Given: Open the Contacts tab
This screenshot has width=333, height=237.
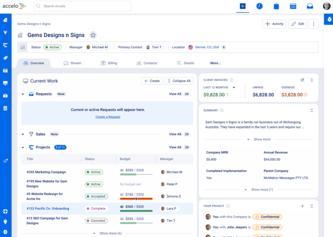Looking at the screenshot, I should [147, 63].
